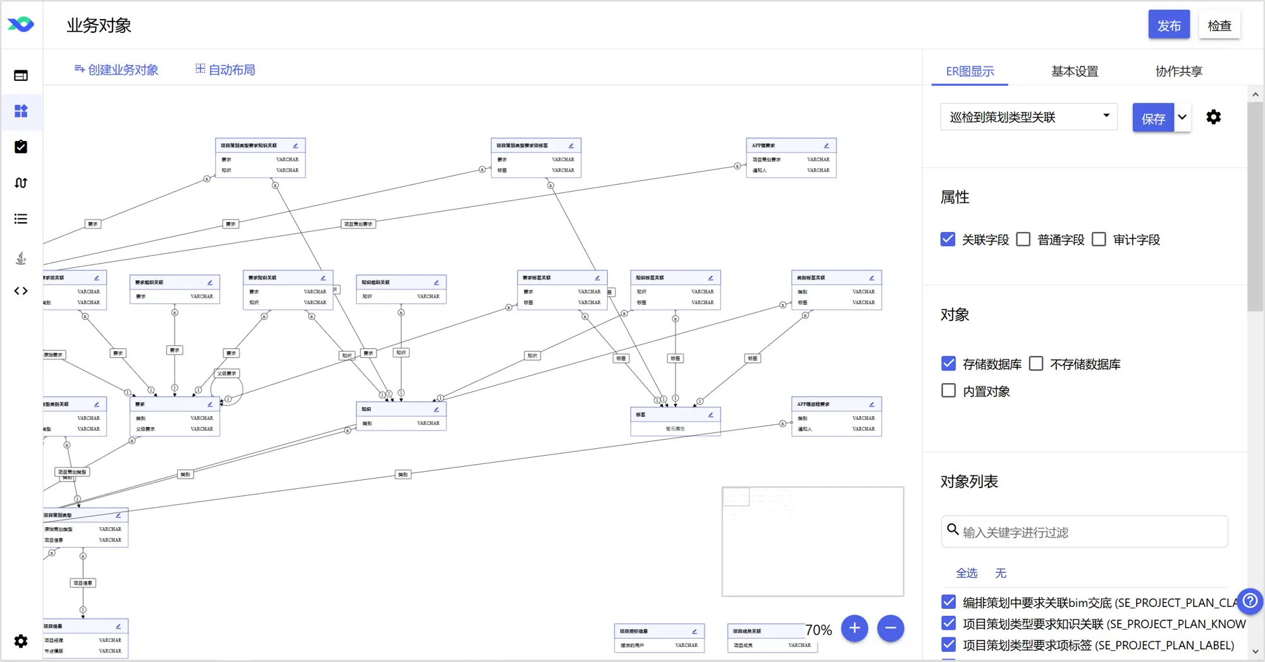Open the list icon in the sidebar
Viewport: 1265px width, 662px height.
[x=21, y=219]
